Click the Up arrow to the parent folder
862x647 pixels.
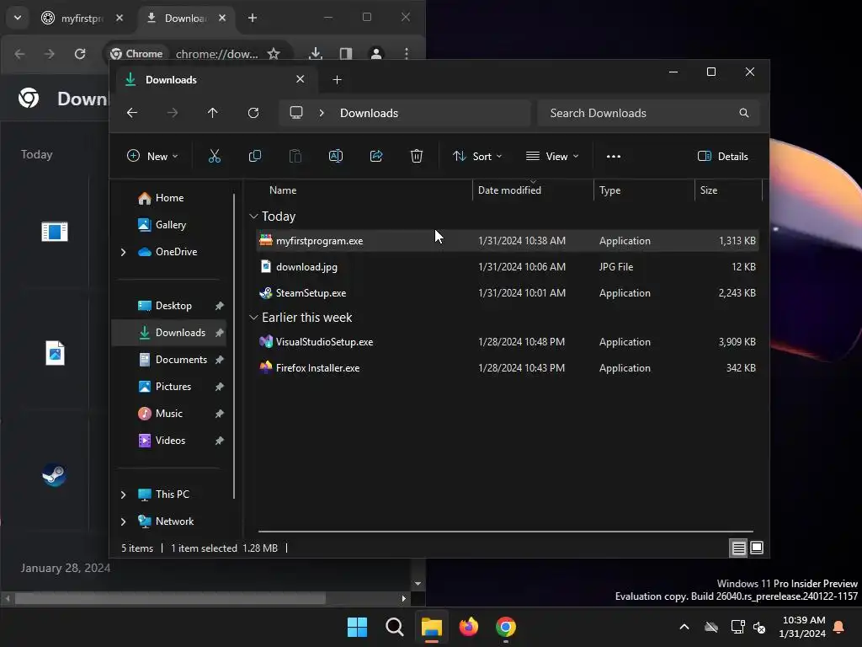pyautogui.click(x=213, y=113)
